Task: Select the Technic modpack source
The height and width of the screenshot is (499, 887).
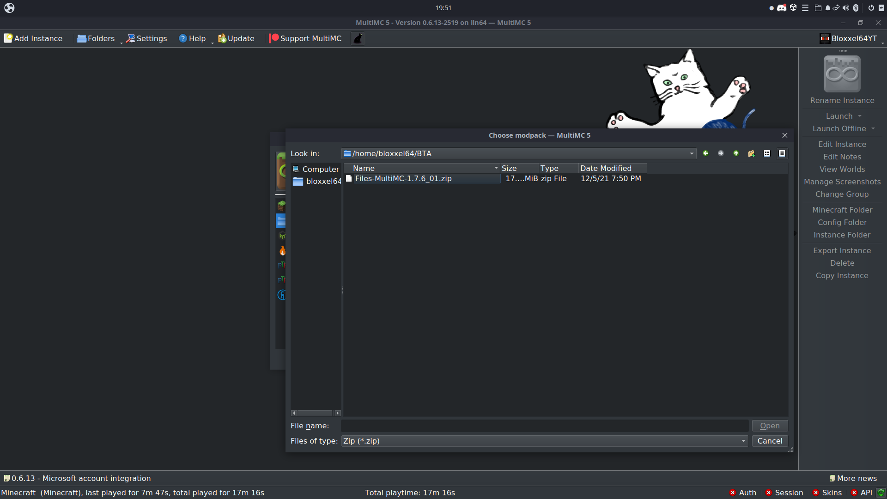Action: [281, 295]
